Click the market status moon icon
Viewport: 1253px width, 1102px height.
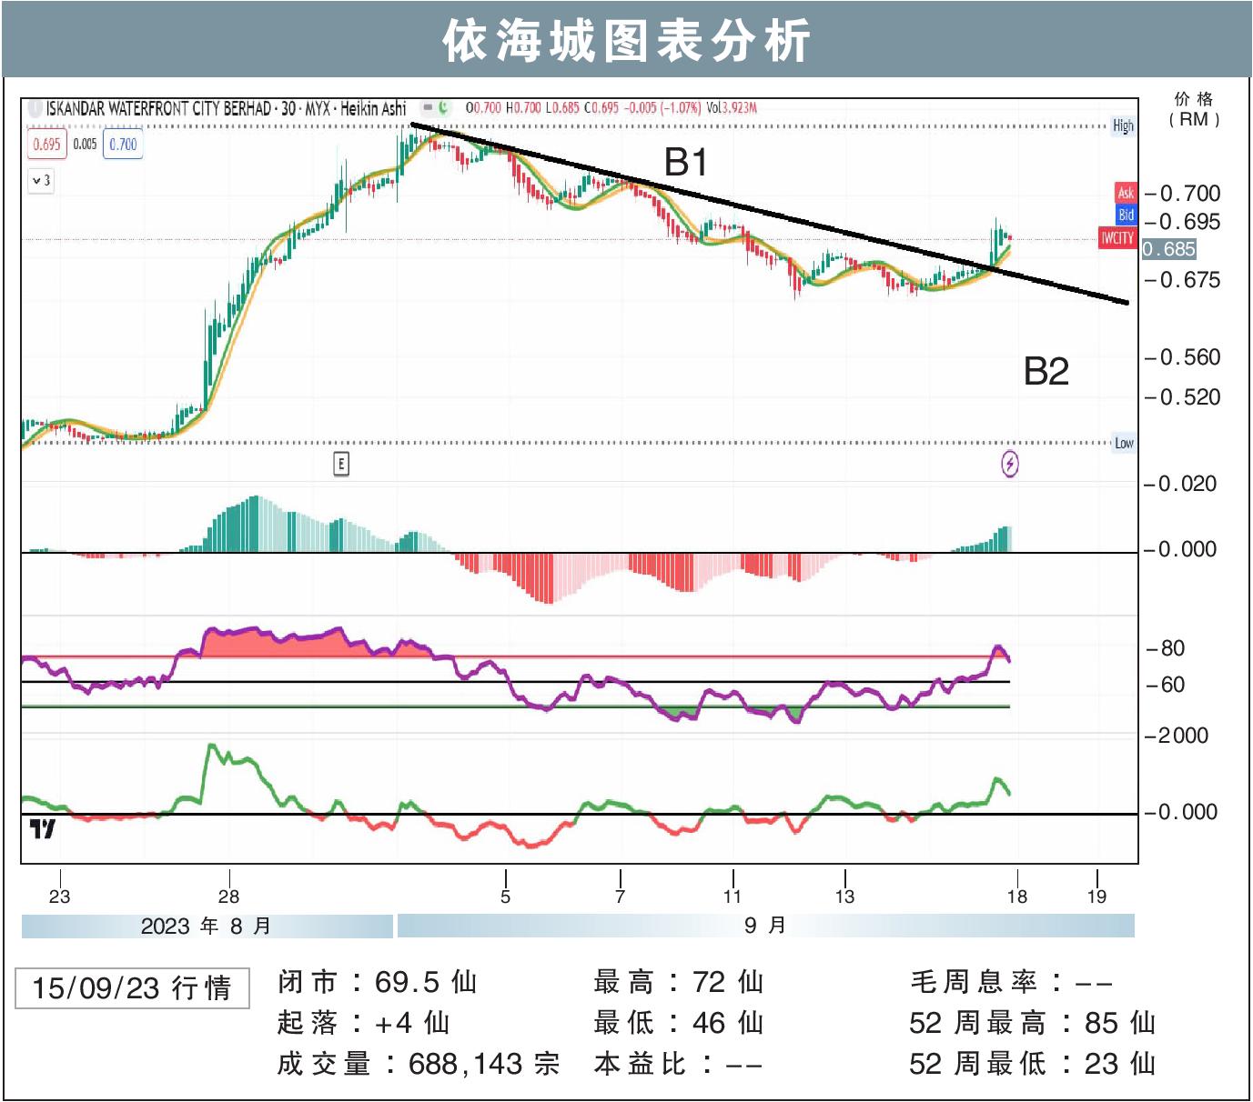[445, 107]
